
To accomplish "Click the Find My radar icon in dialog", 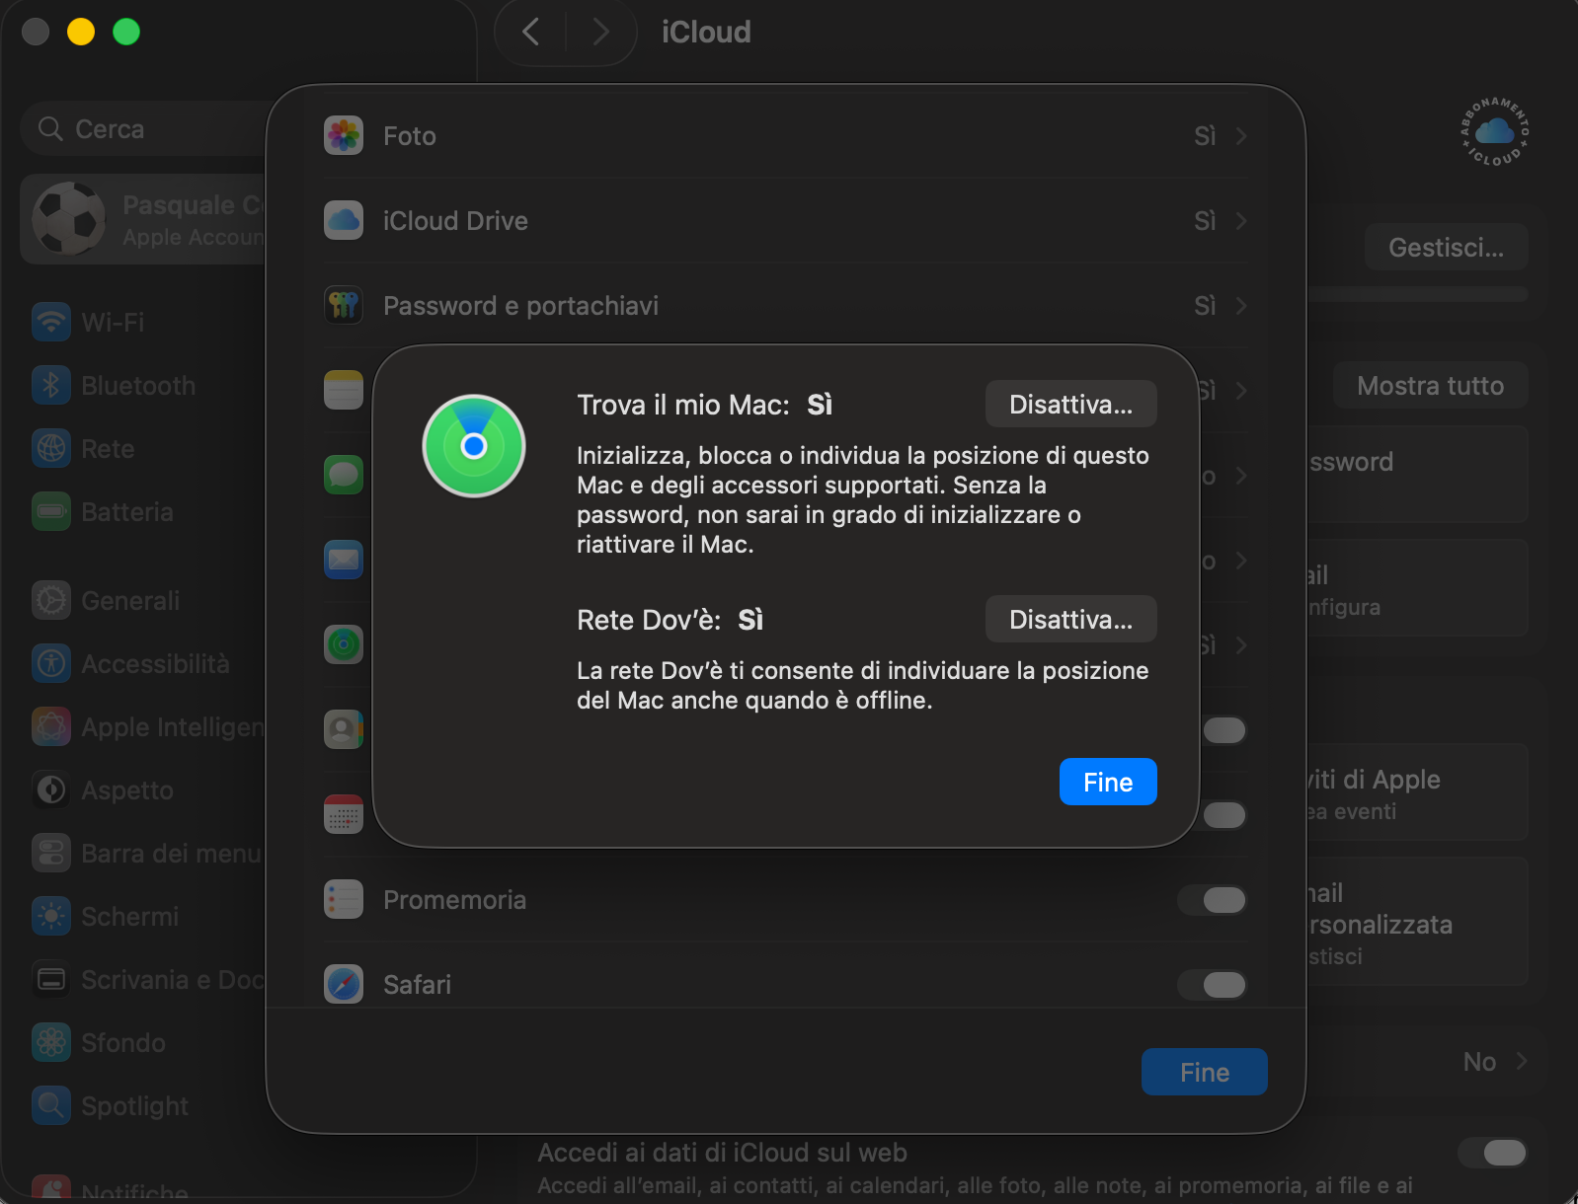I will [x=474, y=446].
